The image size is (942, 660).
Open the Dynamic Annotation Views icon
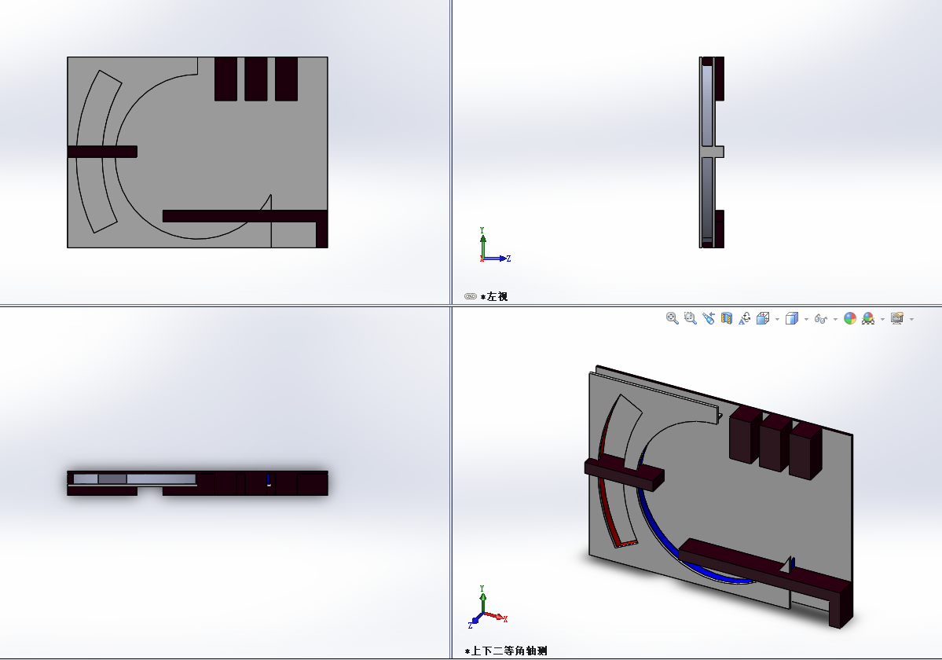point(744,318)
